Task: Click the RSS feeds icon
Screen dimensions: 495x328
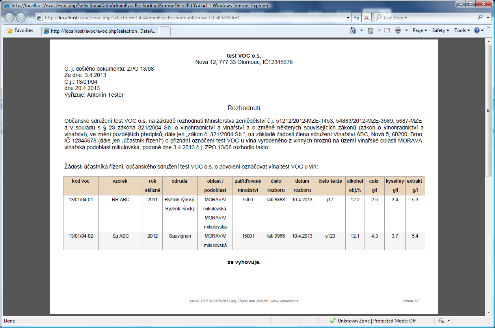Action: [370, 30]
